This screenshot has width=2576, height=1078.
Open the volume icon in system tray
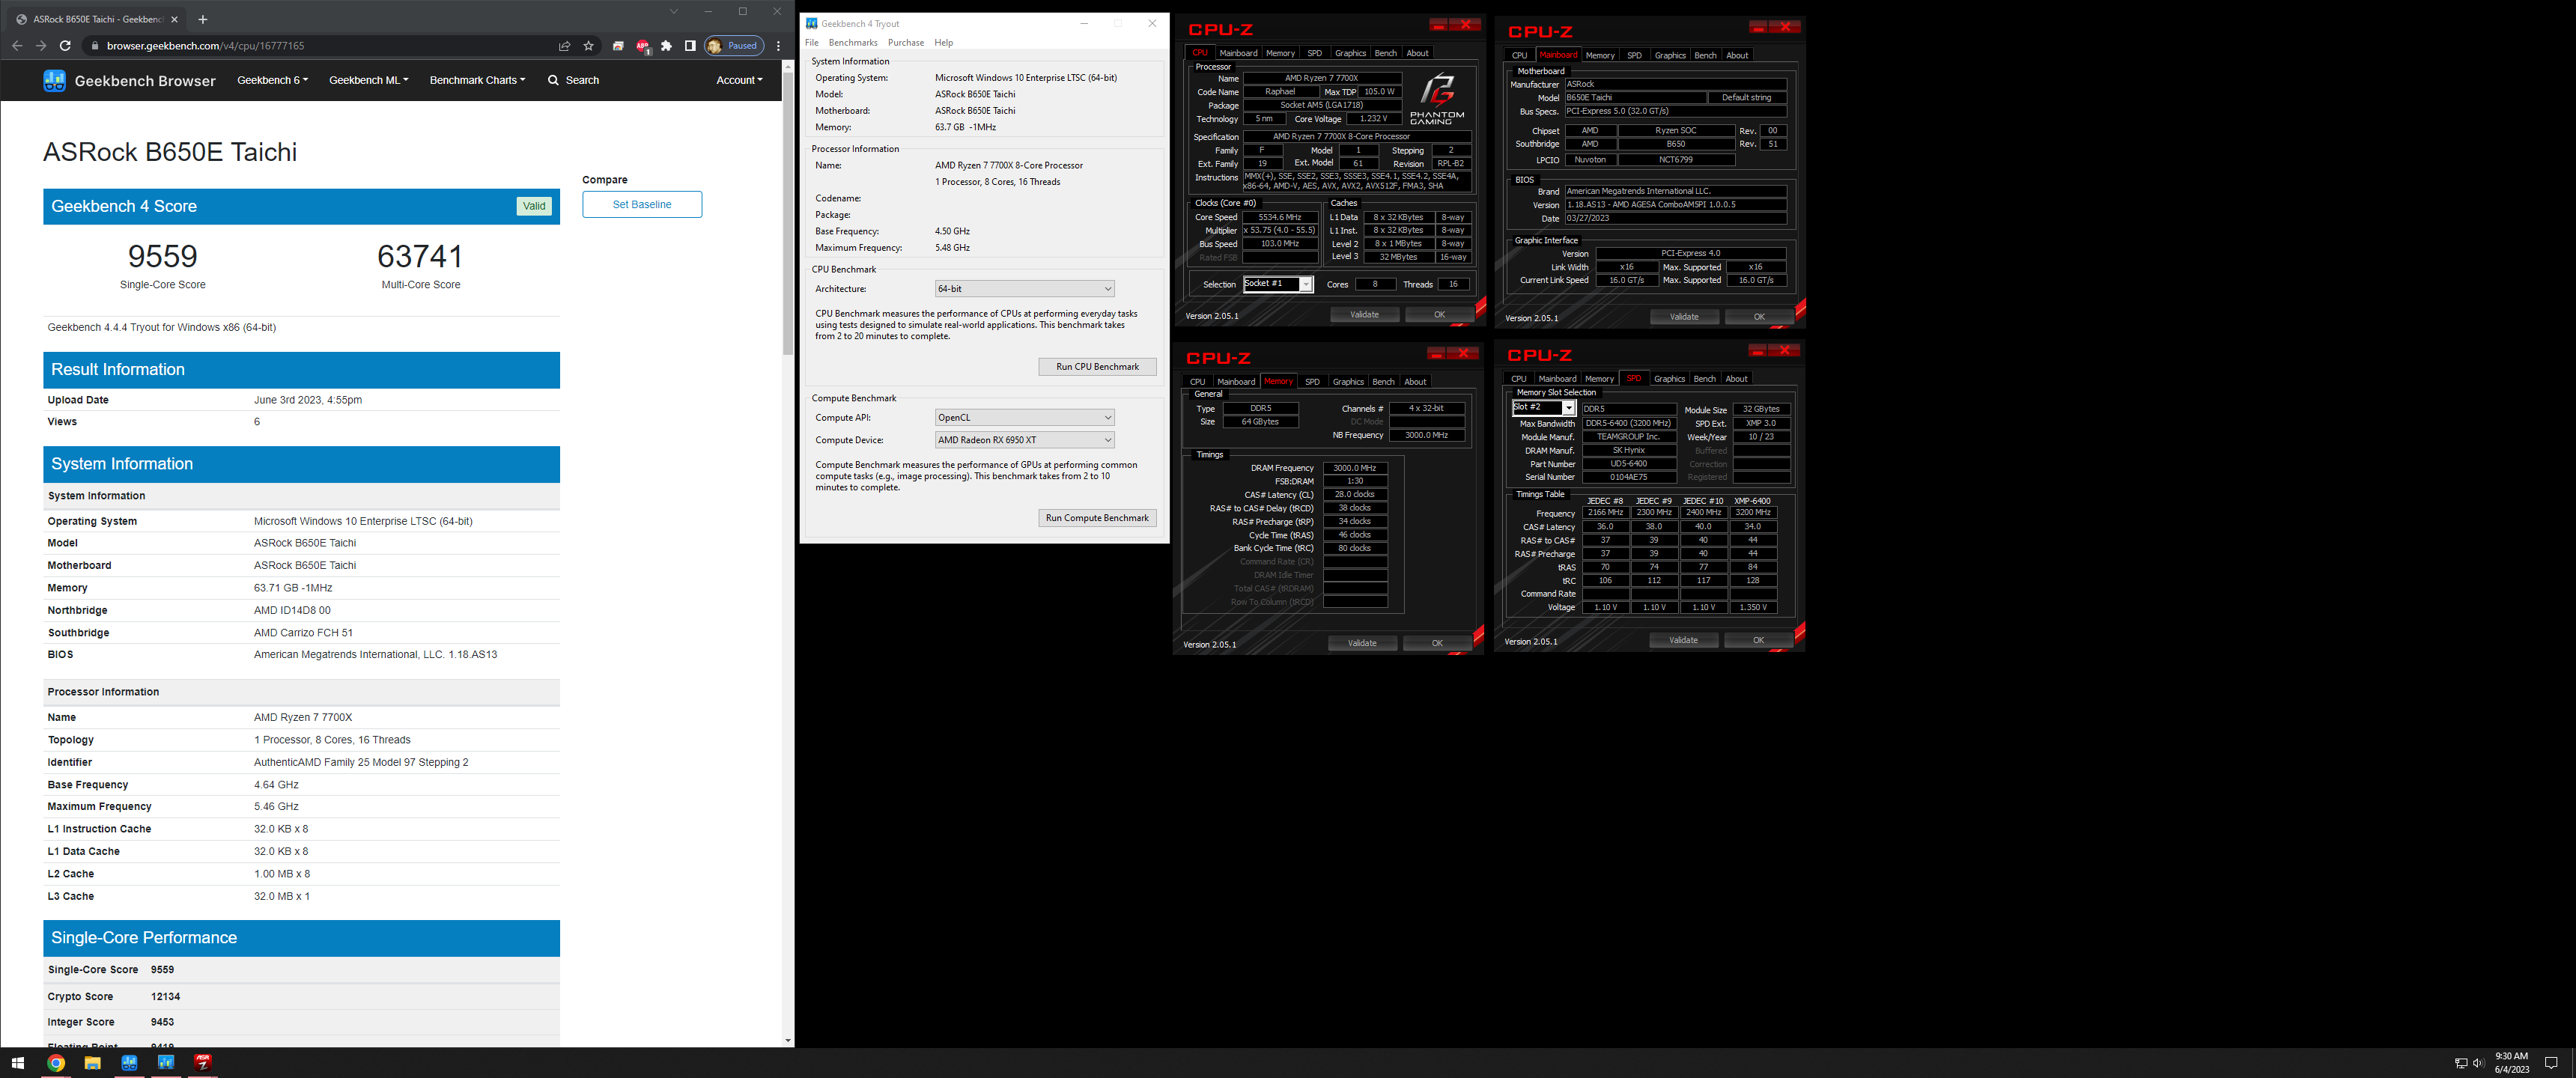tap(2478, 1063)
